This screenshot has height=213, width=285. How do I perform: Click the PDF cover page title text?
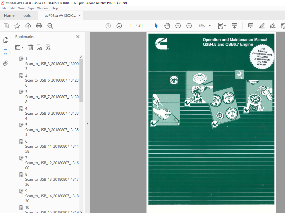click(x=235, y=42)
